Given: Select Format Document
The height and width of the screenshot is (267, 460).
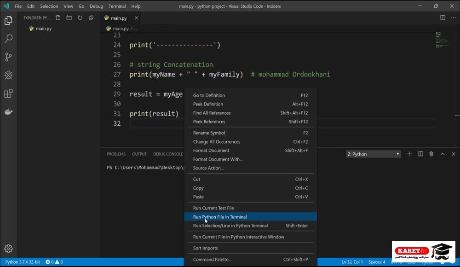Looking at the screenshot, I should [251, 151].
